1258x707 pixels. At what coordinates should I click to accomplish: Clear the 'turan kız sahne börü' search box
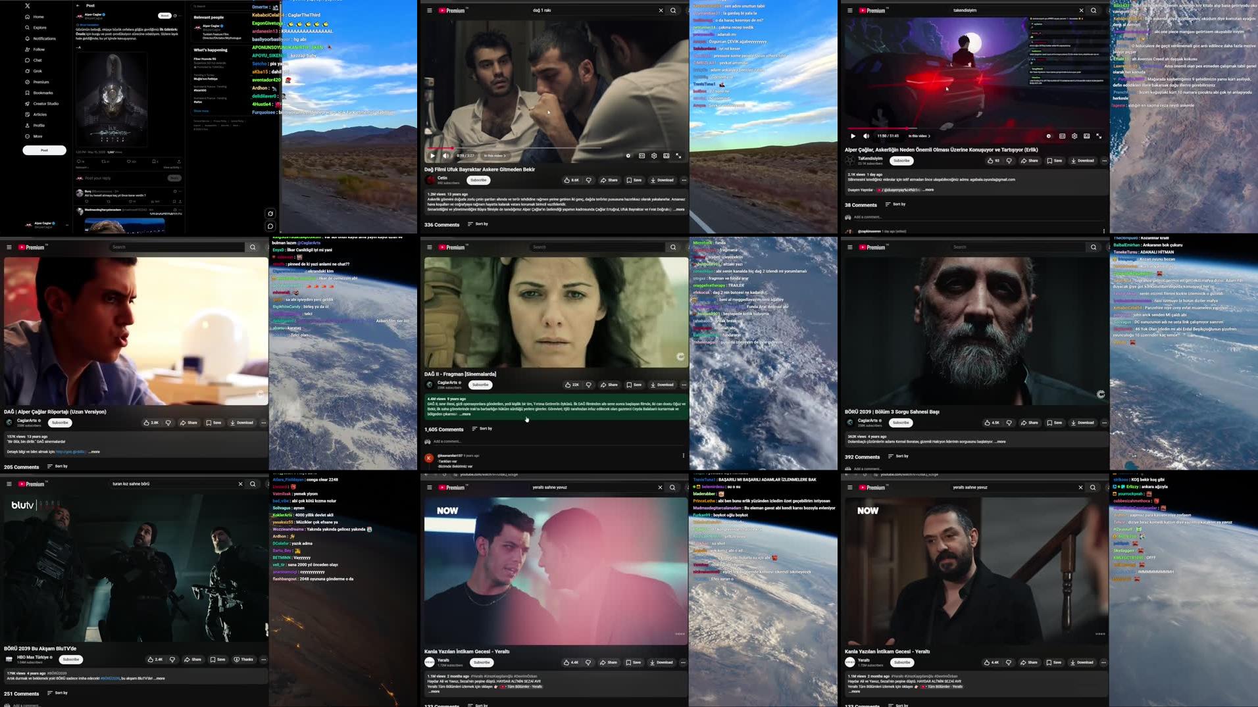pyautogui.click(x=240, y=484)
